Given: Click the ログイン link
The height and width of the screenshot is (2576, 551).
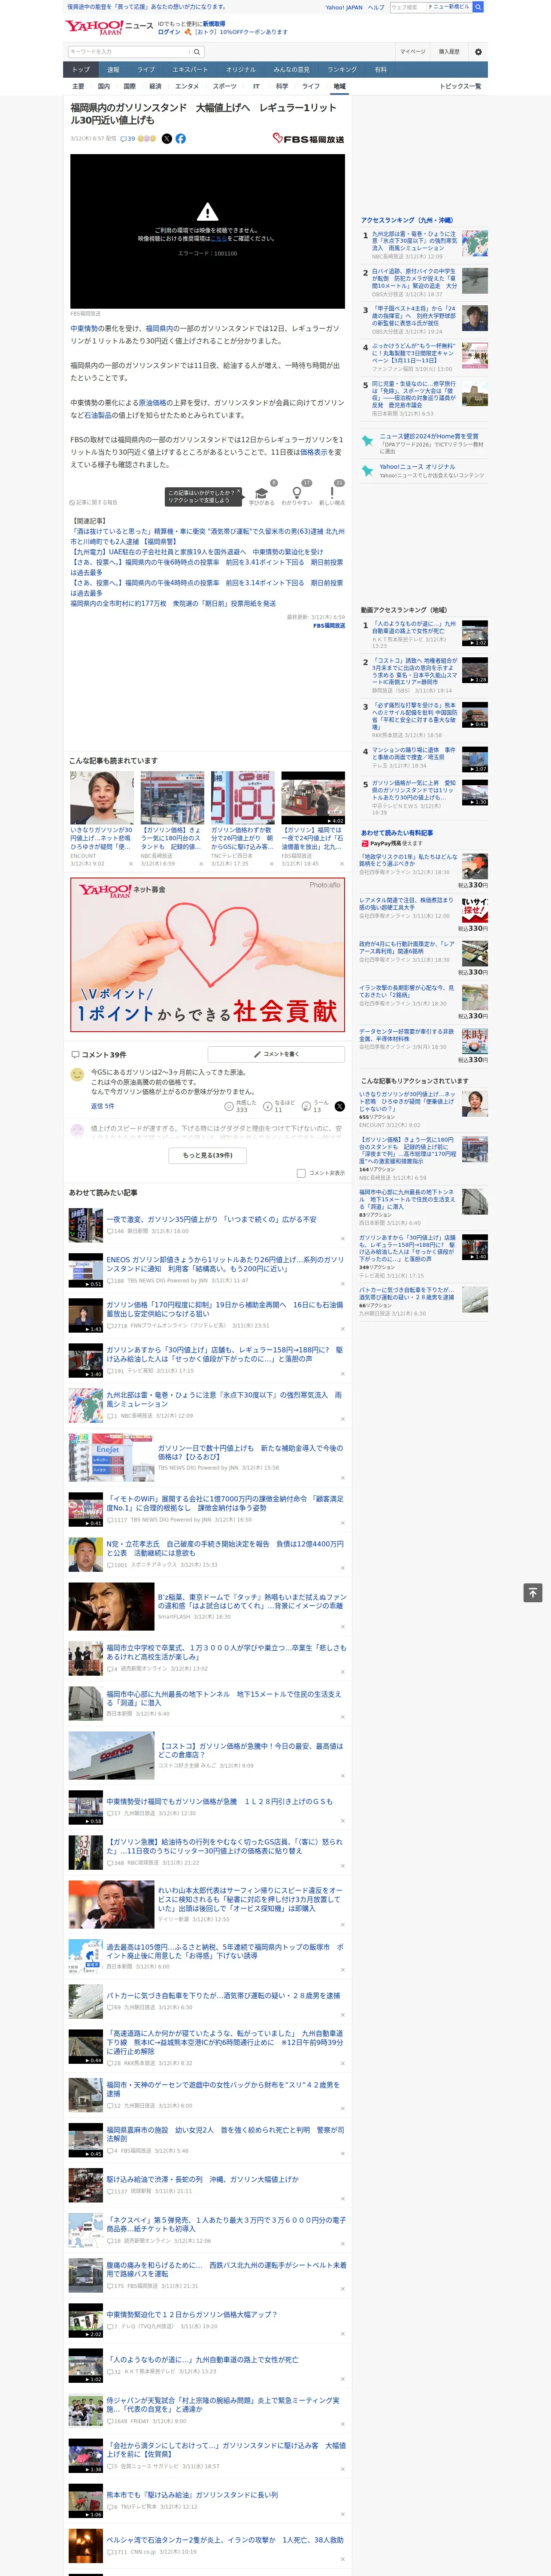Looking at the screenshot, I should (x=169, y=32).
